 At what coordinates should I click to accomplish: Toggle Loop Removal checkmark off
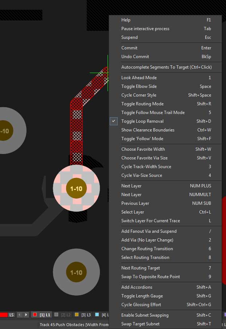(x=142, y=121)
